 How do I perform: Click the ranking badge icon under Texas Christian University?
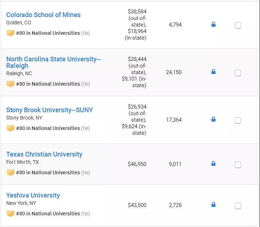tap(11, 173)
